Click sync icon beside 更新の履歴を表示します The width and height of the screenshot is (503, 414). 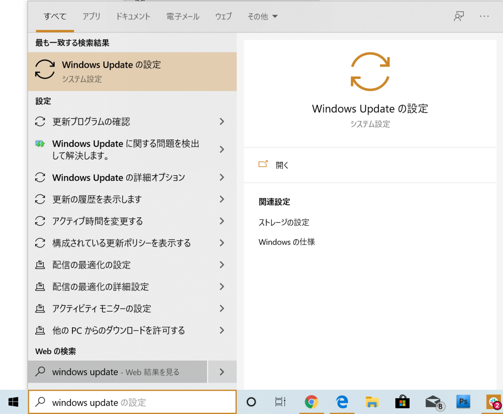coord(40,199)
